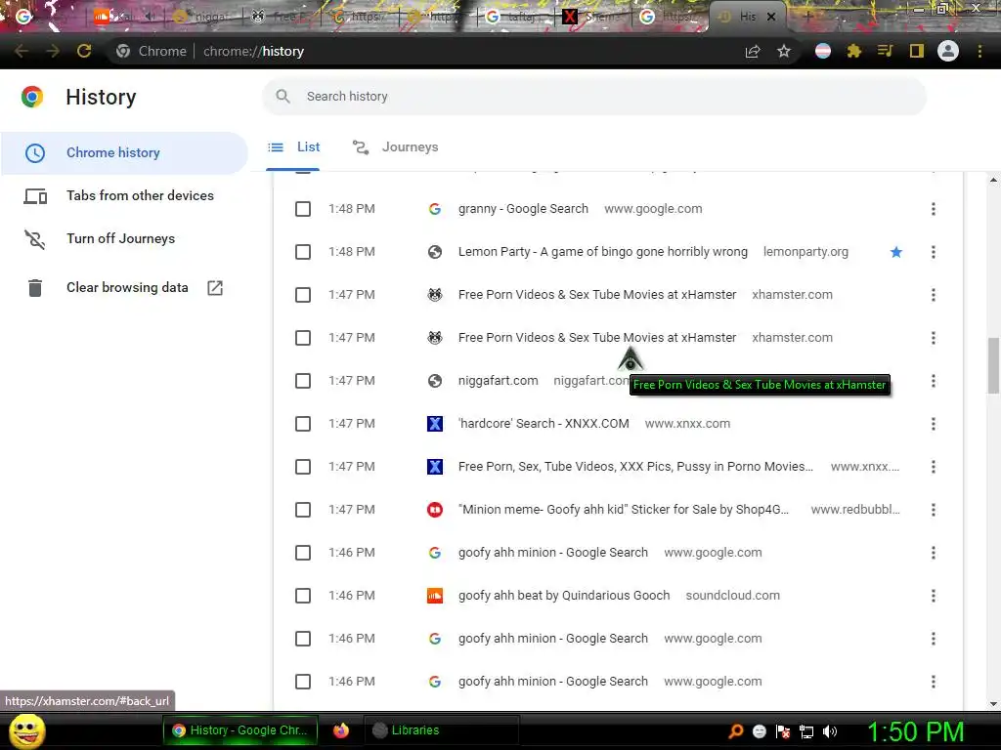This screenshot has width=1001, height=750.
Task: Go back with the browser back arrow
Action: point(22,51)
